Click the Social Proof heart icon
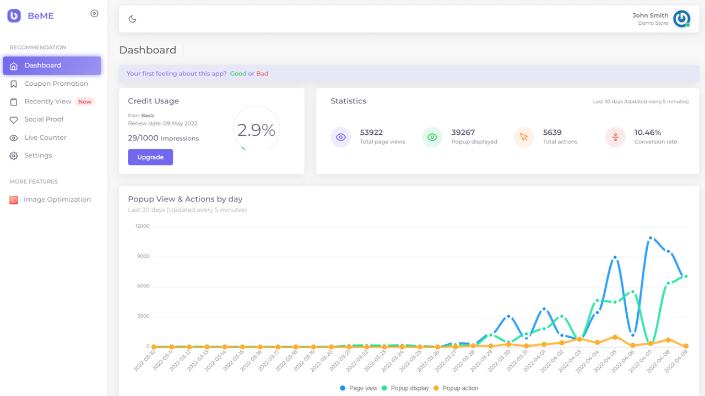Screen dimensions: 705x396 (x=14, y=120)
